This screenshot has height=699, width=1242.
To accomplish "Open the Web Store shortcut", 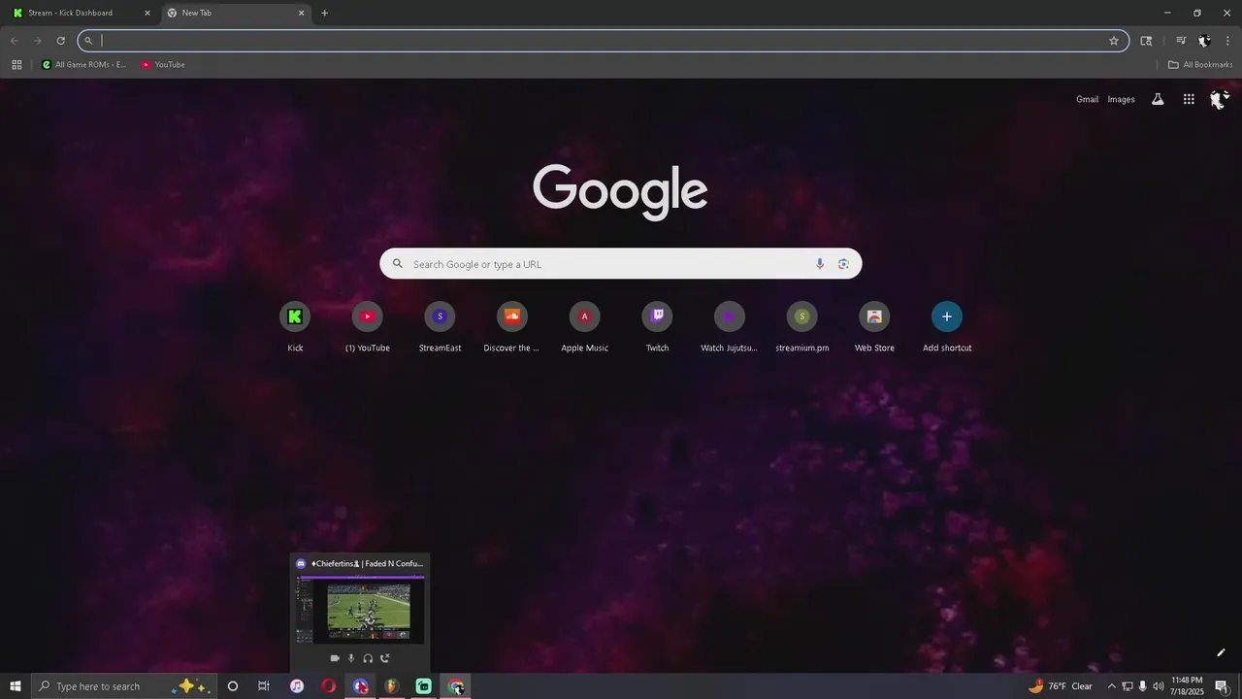I will point(874,327).
